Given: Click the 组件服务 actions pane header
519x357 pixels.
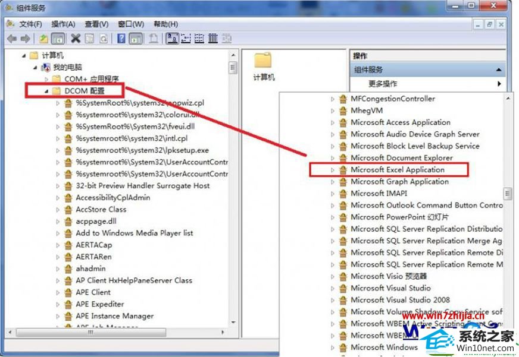Looking at the screenshot, I should point(427,69).
